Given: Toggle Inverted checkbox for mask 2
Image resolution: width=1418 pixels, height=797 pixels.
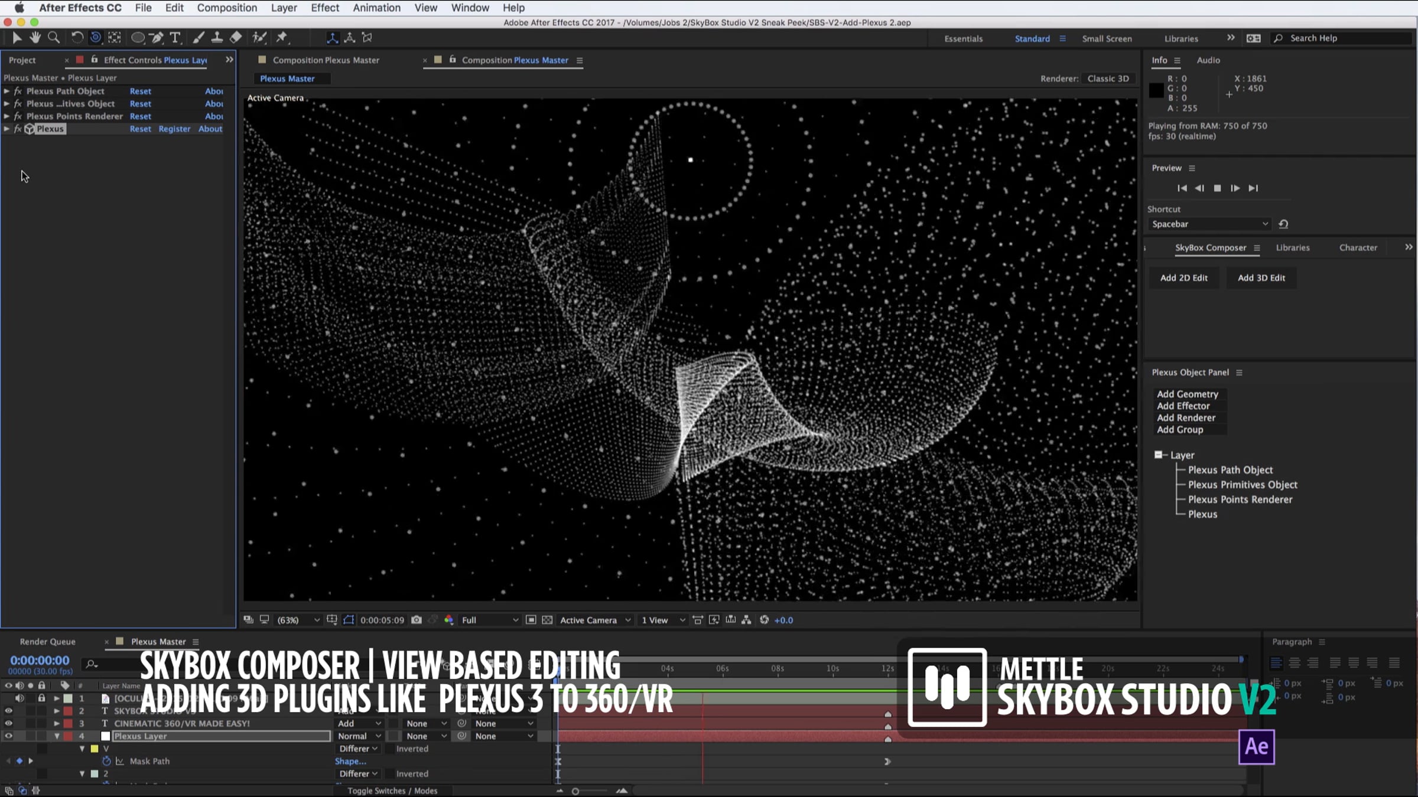Looking at the screenshot, I should (390, 774).
